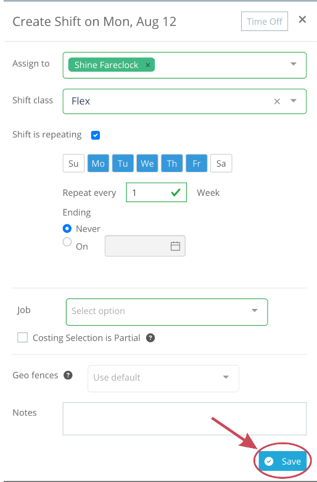The image size is (317, 482).
Task: Focus the Notes text area
Action: tap(184, 419)
